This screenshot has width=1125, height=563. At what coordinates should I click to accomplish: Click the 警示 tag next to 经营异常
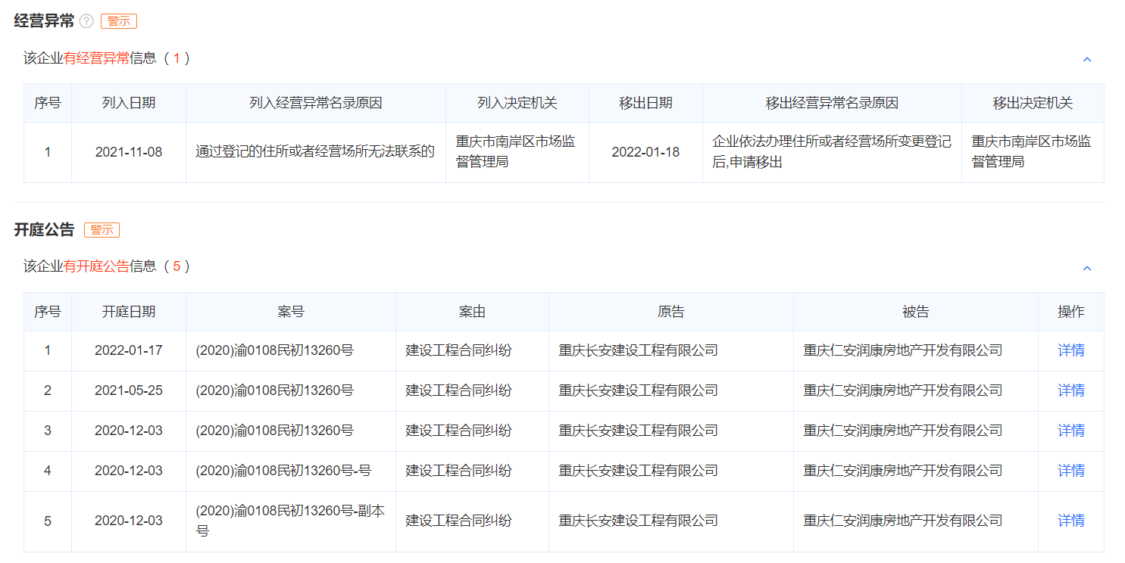click(119, 21)
